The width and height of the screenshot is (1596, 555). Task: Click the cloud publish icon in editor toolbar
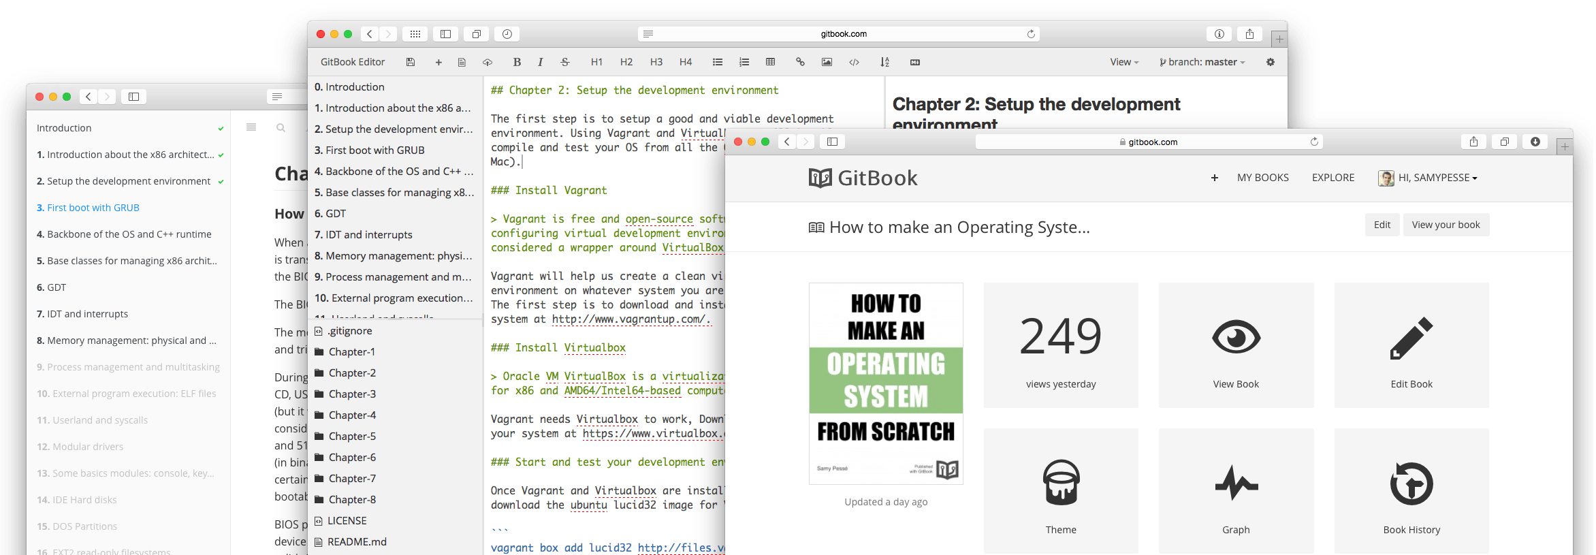[488, 62]
